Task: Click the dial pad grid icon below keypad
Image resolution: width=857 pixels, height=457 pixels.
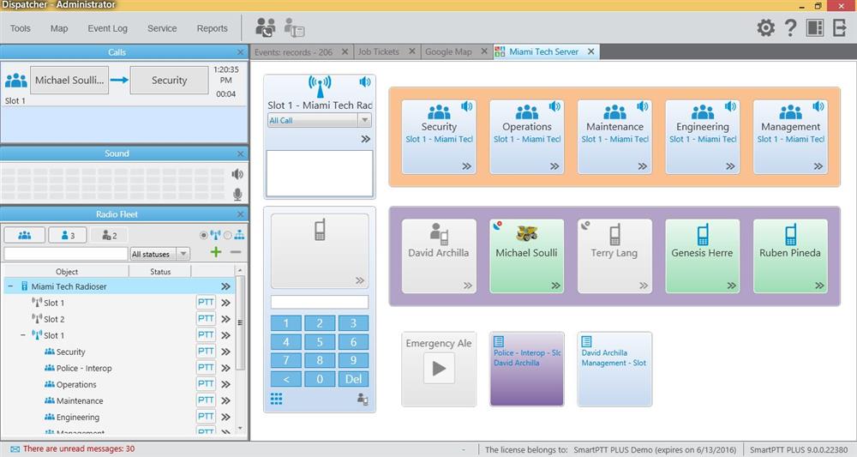Action: (277, 399)
